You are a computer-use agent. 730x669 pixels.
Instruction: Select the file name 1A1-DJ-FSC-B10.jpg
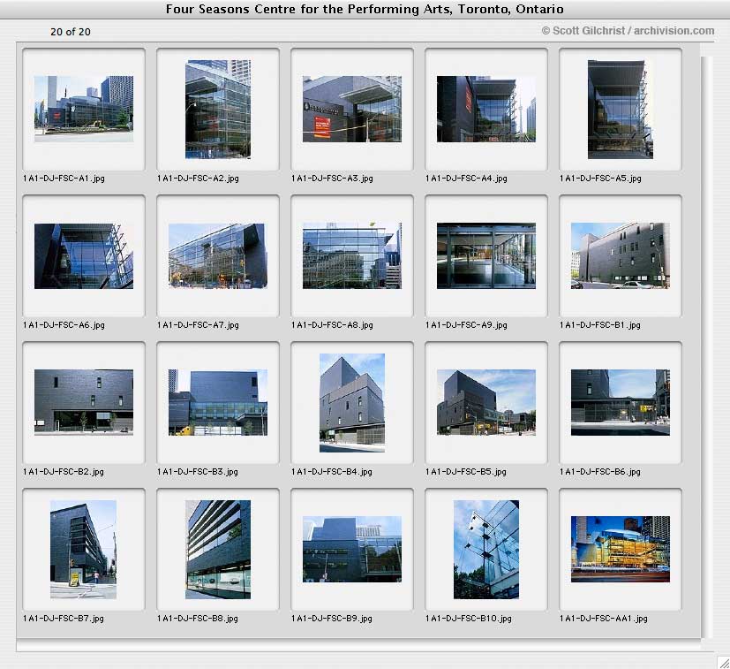[469, 619]
